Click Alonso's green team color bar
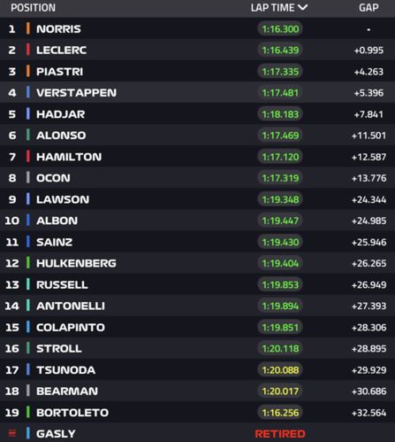This screenshot has height=442, width=395. click(x=28, y=136)
